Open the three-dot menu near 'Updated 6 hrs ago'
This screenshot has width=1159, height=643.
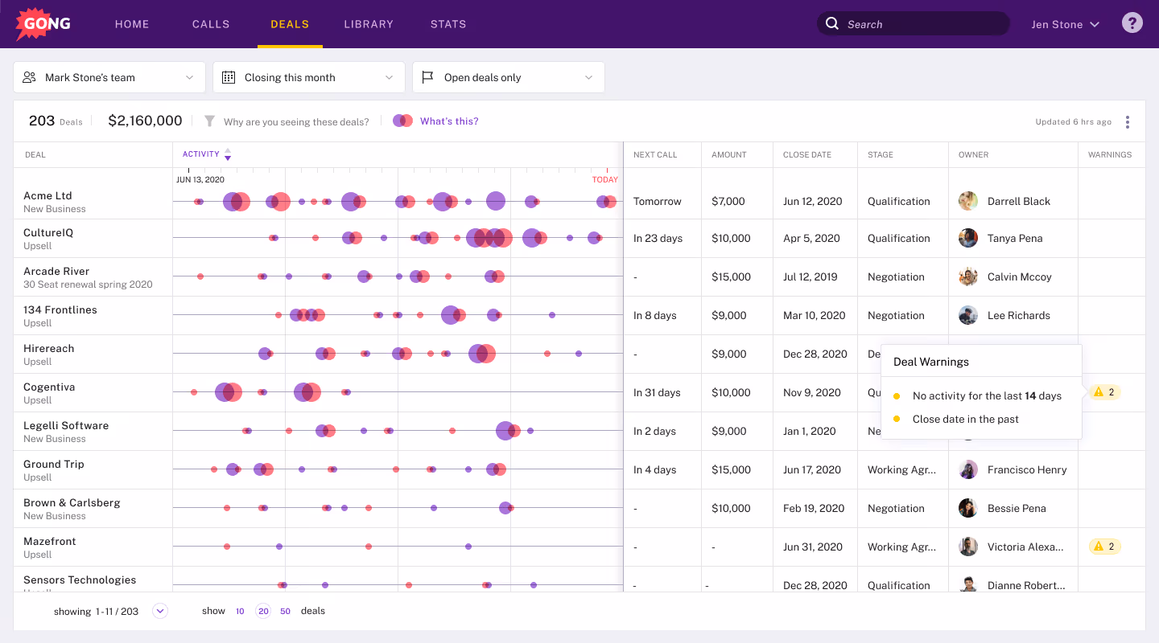pos(1128,121)
